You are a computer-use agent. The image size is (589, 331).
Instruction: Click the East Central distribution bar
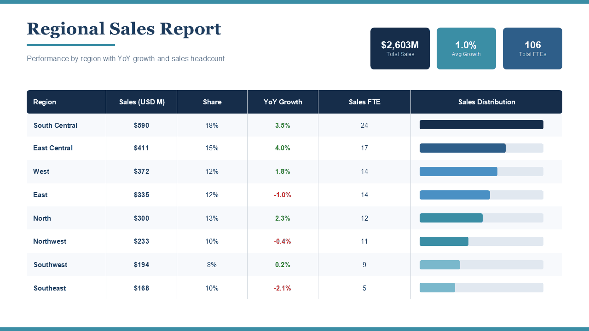click(x=462, y=148)
